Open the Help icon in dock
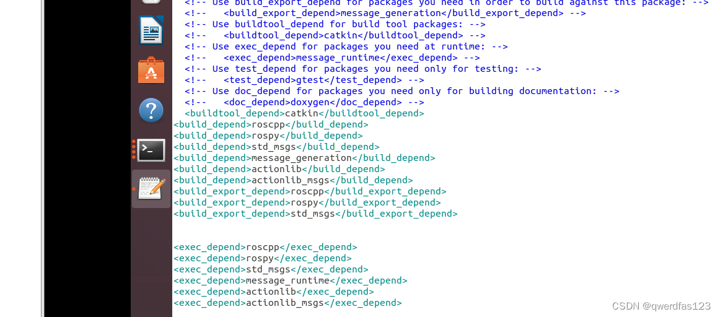This screenshot has width=720, height=317. [x=151, y=110]
